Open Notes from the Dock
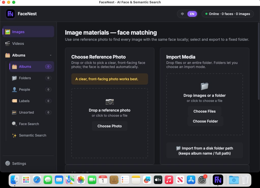This screenshot has width=260, height=188. (x=136, y=180)
